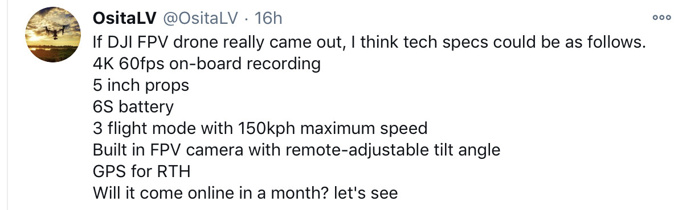Open the tweet's three-dot more options menu

click(661, 18)
